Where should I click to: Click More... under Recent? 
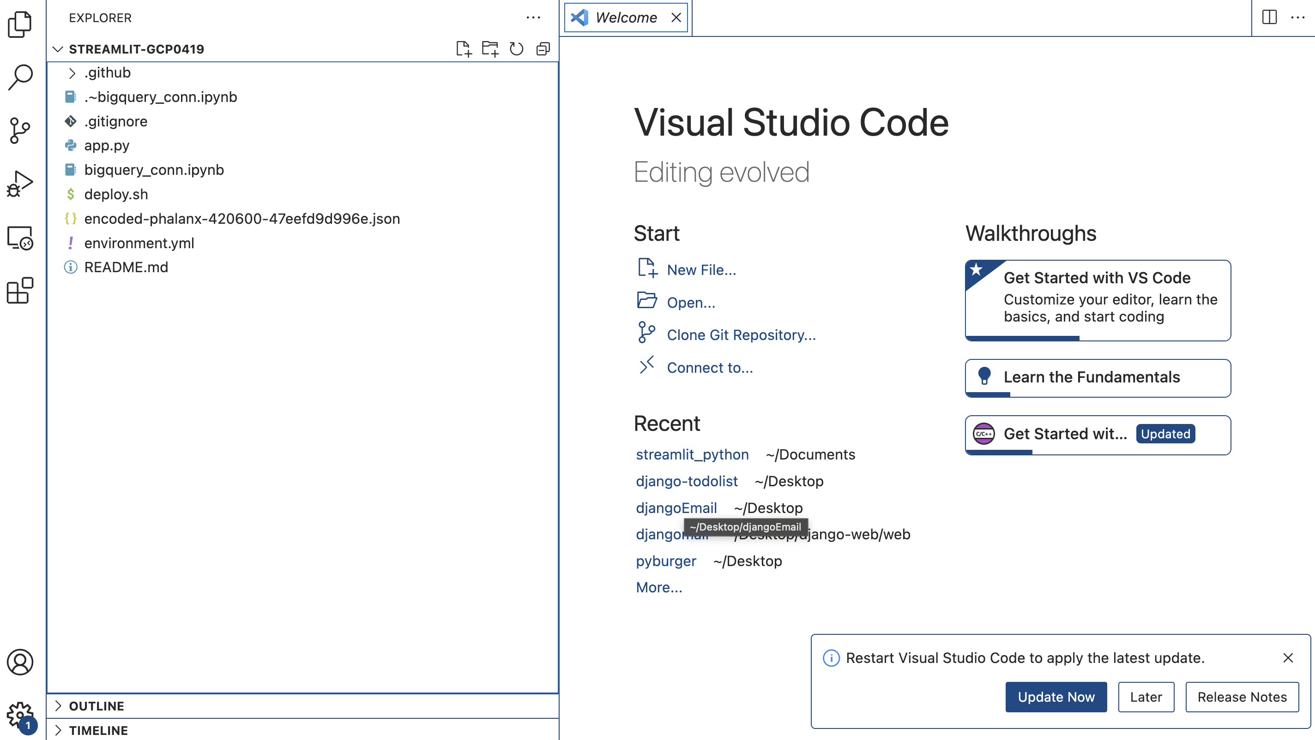click(658, 587)
